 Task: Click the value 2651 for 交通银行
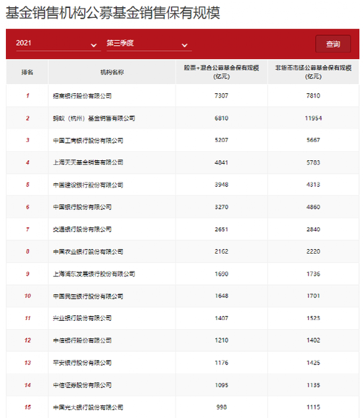(x=221, y=229)
